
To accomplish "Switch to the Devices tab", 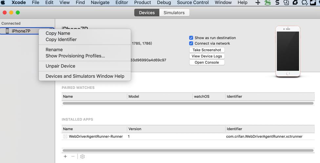I will point(147,13).
